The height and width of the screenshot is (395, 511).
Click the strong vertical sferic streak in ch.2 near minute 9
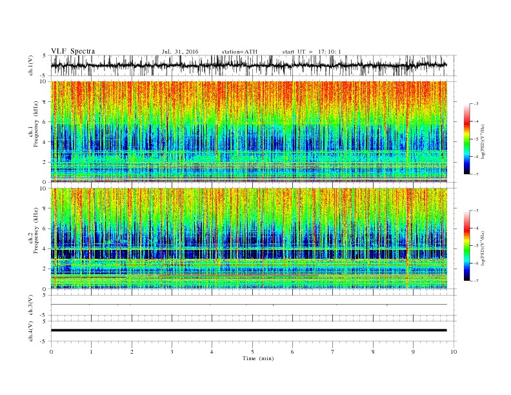(x=407, y=238)
